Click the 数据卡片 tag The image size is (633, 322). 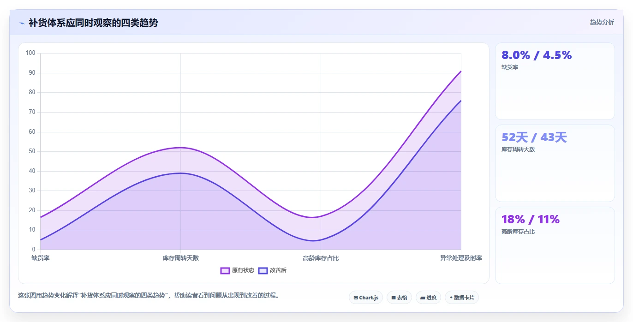461,298
